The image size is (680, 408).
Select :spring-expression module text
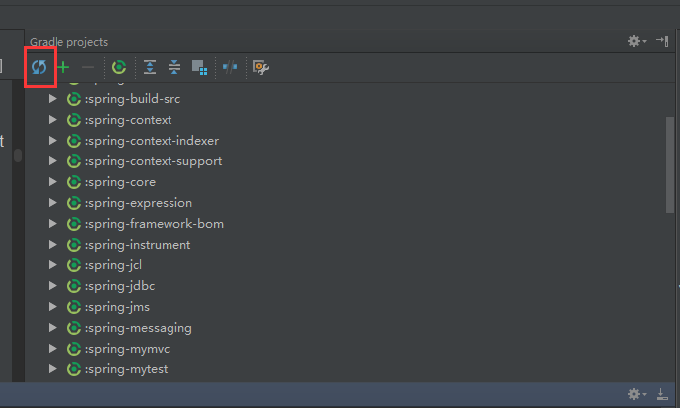pyautogui.click(x=139, y=203)
